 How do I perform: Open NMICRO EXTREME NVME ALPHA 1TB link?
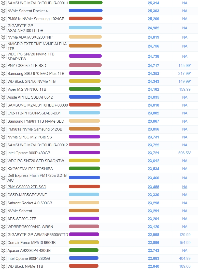[37, 46]
